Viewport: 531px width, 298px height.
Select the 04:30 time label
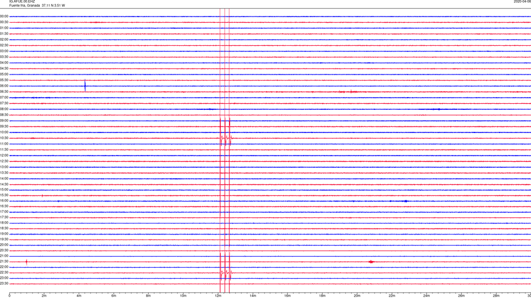pos(4,68)
